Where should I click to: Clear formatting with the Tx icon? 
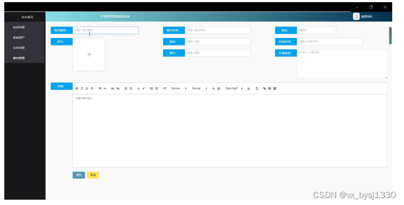(257, 88)
